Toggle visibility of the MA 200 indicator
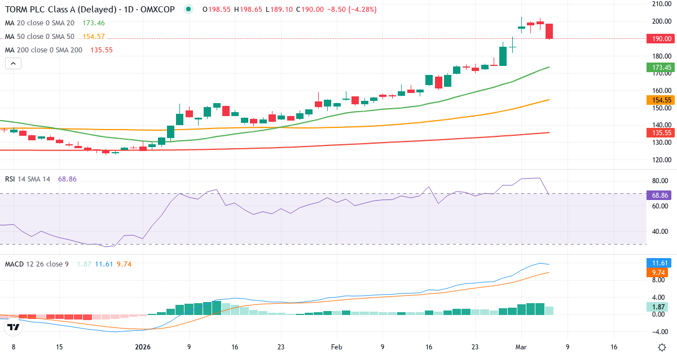Image resolution: width=677 pixels, height=355 pixels. coord(45,50)
